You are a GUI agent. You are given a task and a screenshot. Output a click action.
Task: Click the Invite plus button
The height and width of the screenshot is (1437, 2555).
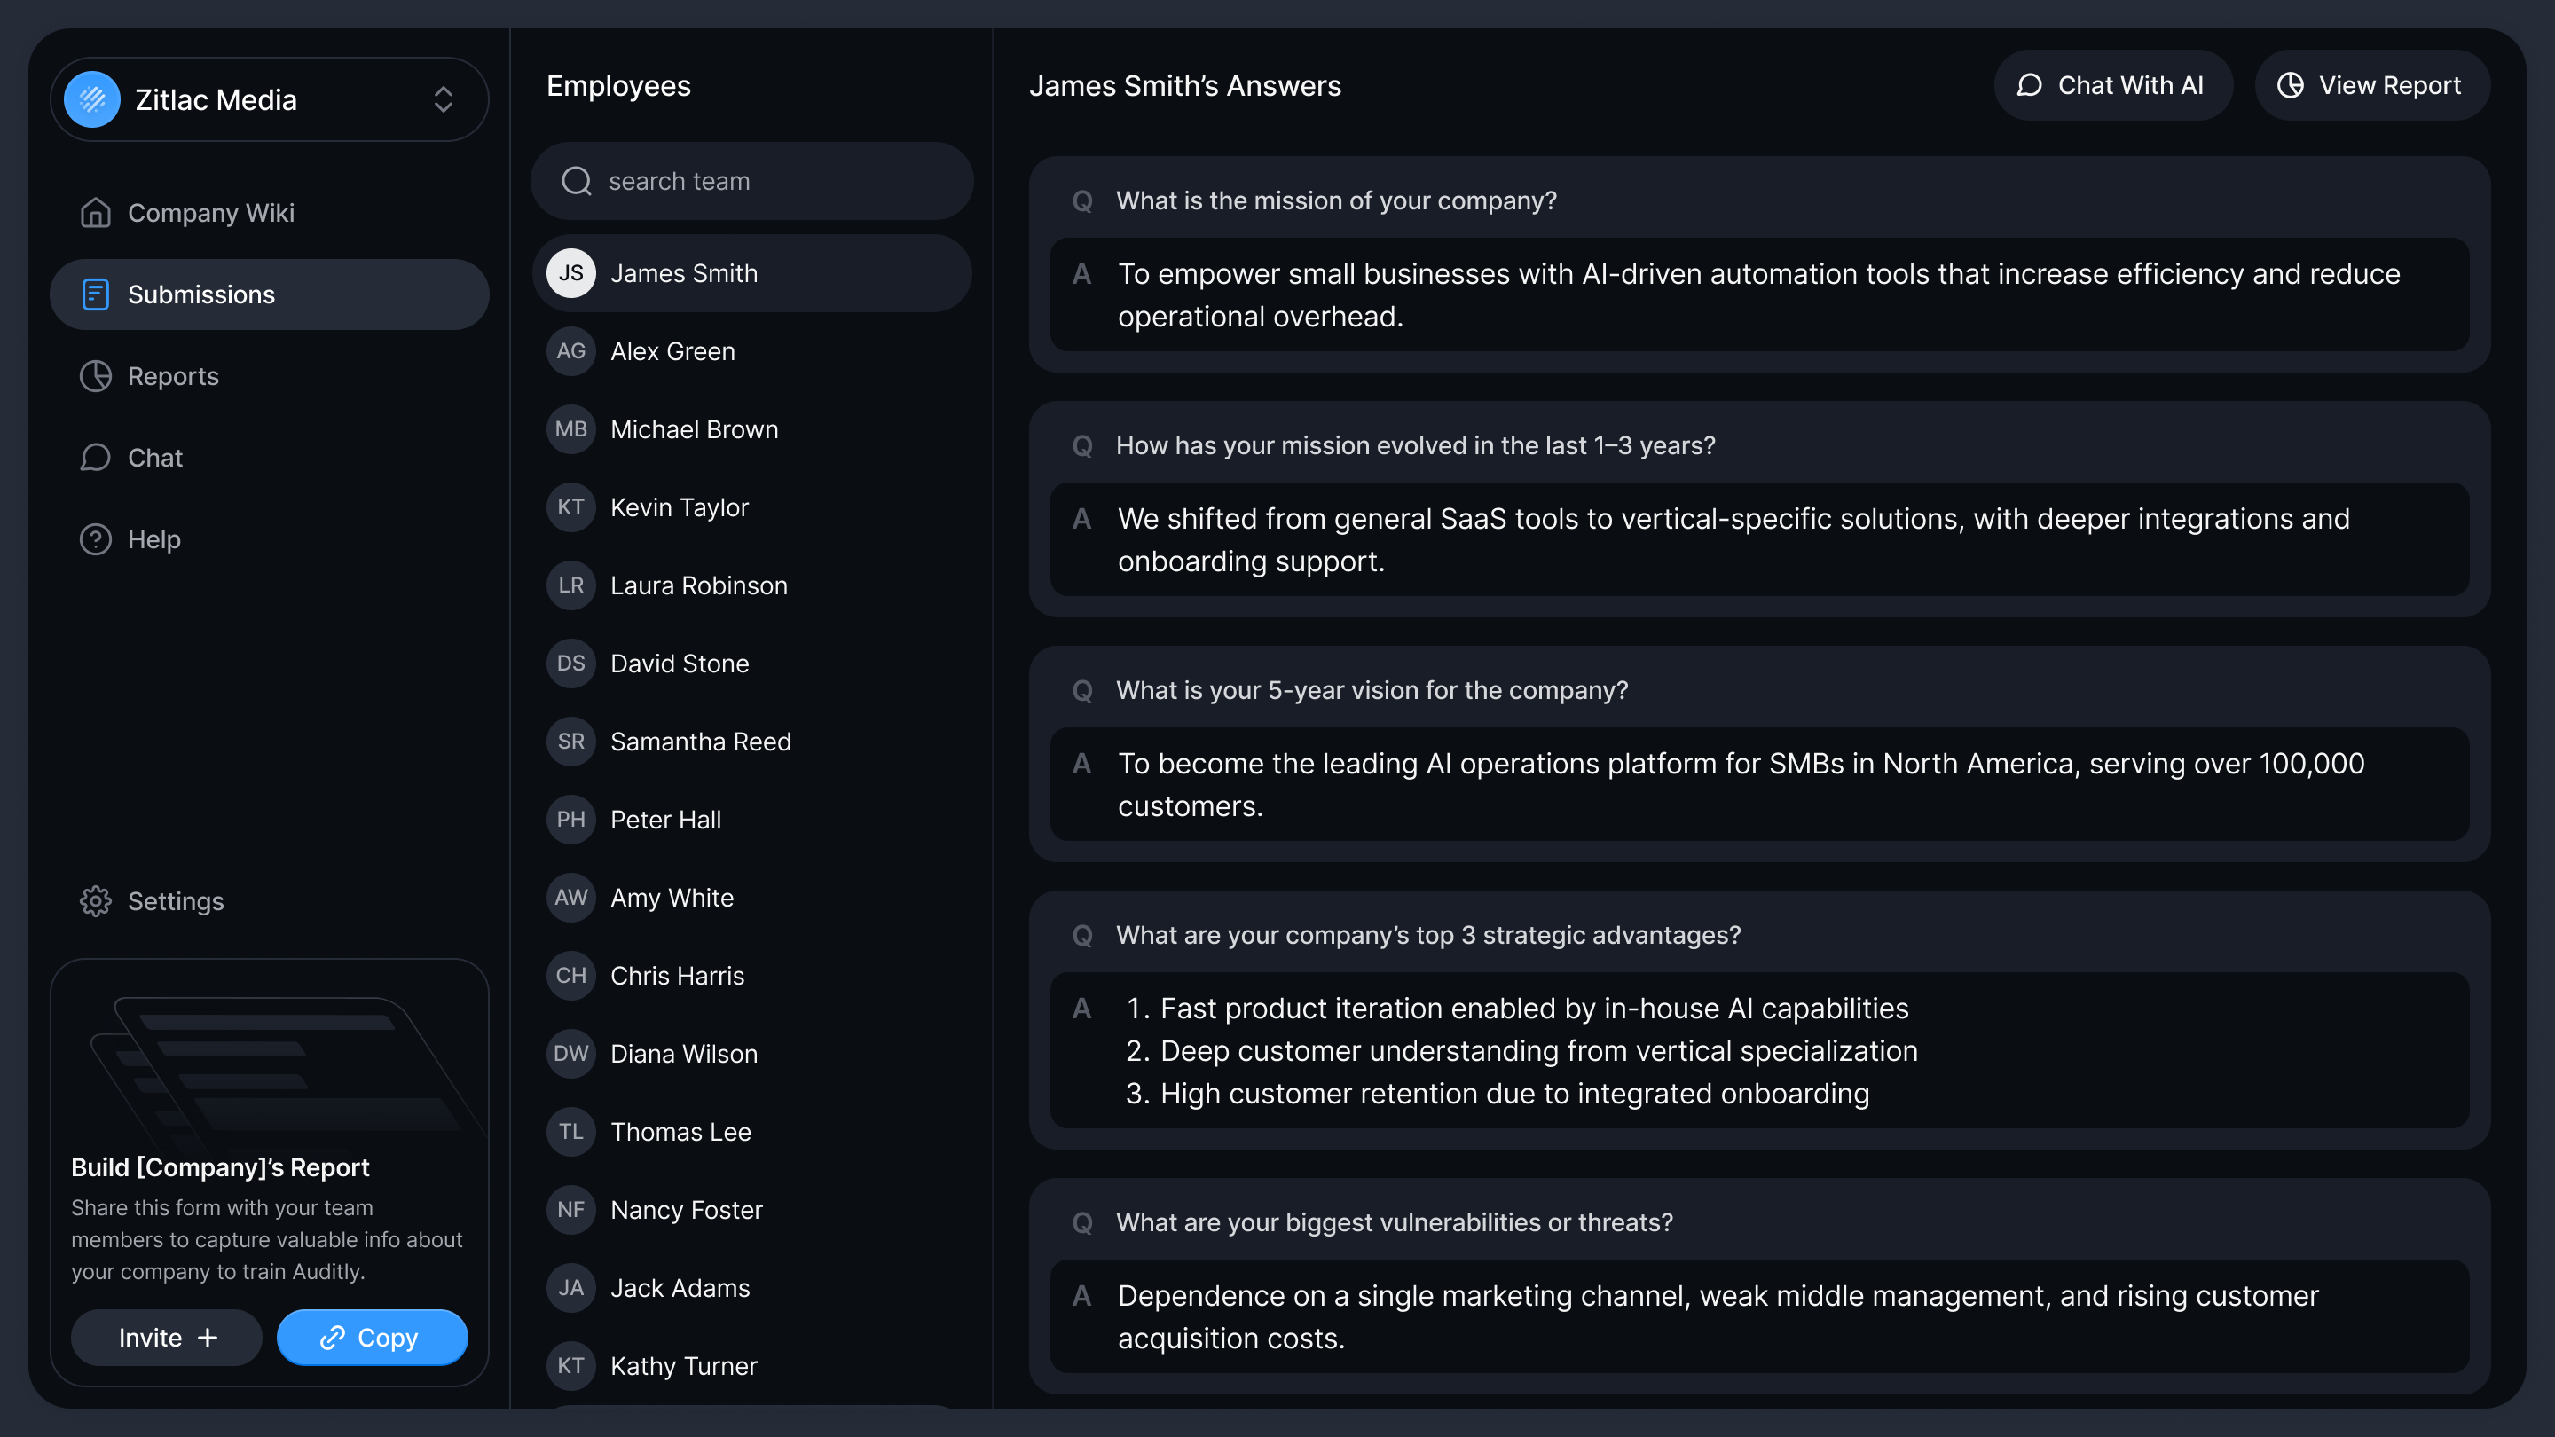coord(167,1337)
